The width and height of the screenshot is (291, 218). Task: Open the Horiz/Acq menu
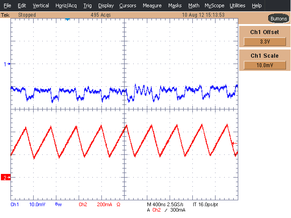click(66, 5)
